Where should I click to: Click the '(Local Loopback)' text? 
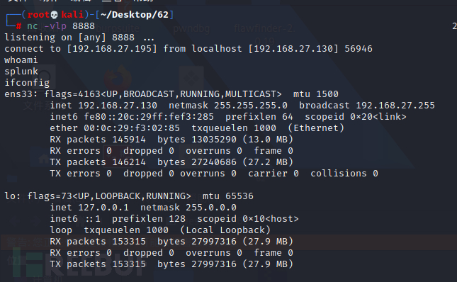click(225, 230)
